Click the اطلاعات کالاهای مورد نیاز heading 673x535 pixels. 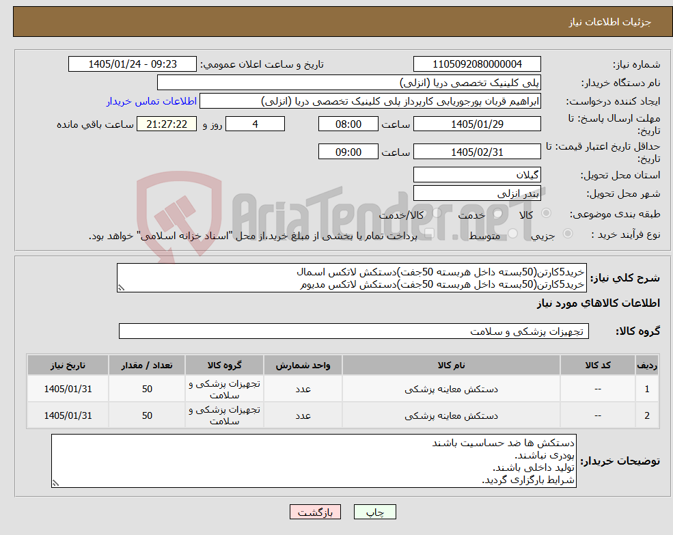point(599,303)
